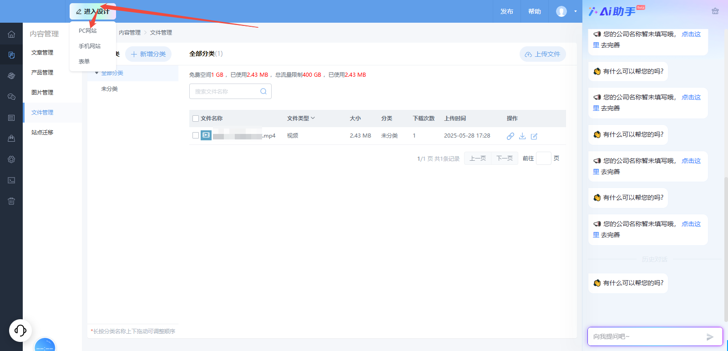Click the .mp4 file name text

(x=244, y=136)
